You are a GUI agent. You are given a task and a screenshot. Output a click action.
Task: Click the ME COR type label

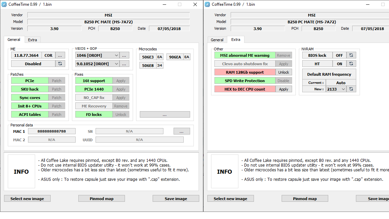[x=48, y=55]
